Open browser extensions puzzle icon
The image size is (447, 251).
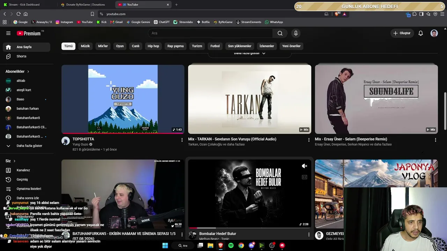(x=415, y=14)
